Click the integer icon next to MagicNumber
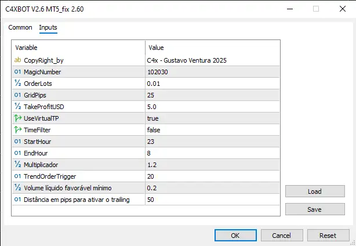The image size is (356, 246). pos(17,72)
